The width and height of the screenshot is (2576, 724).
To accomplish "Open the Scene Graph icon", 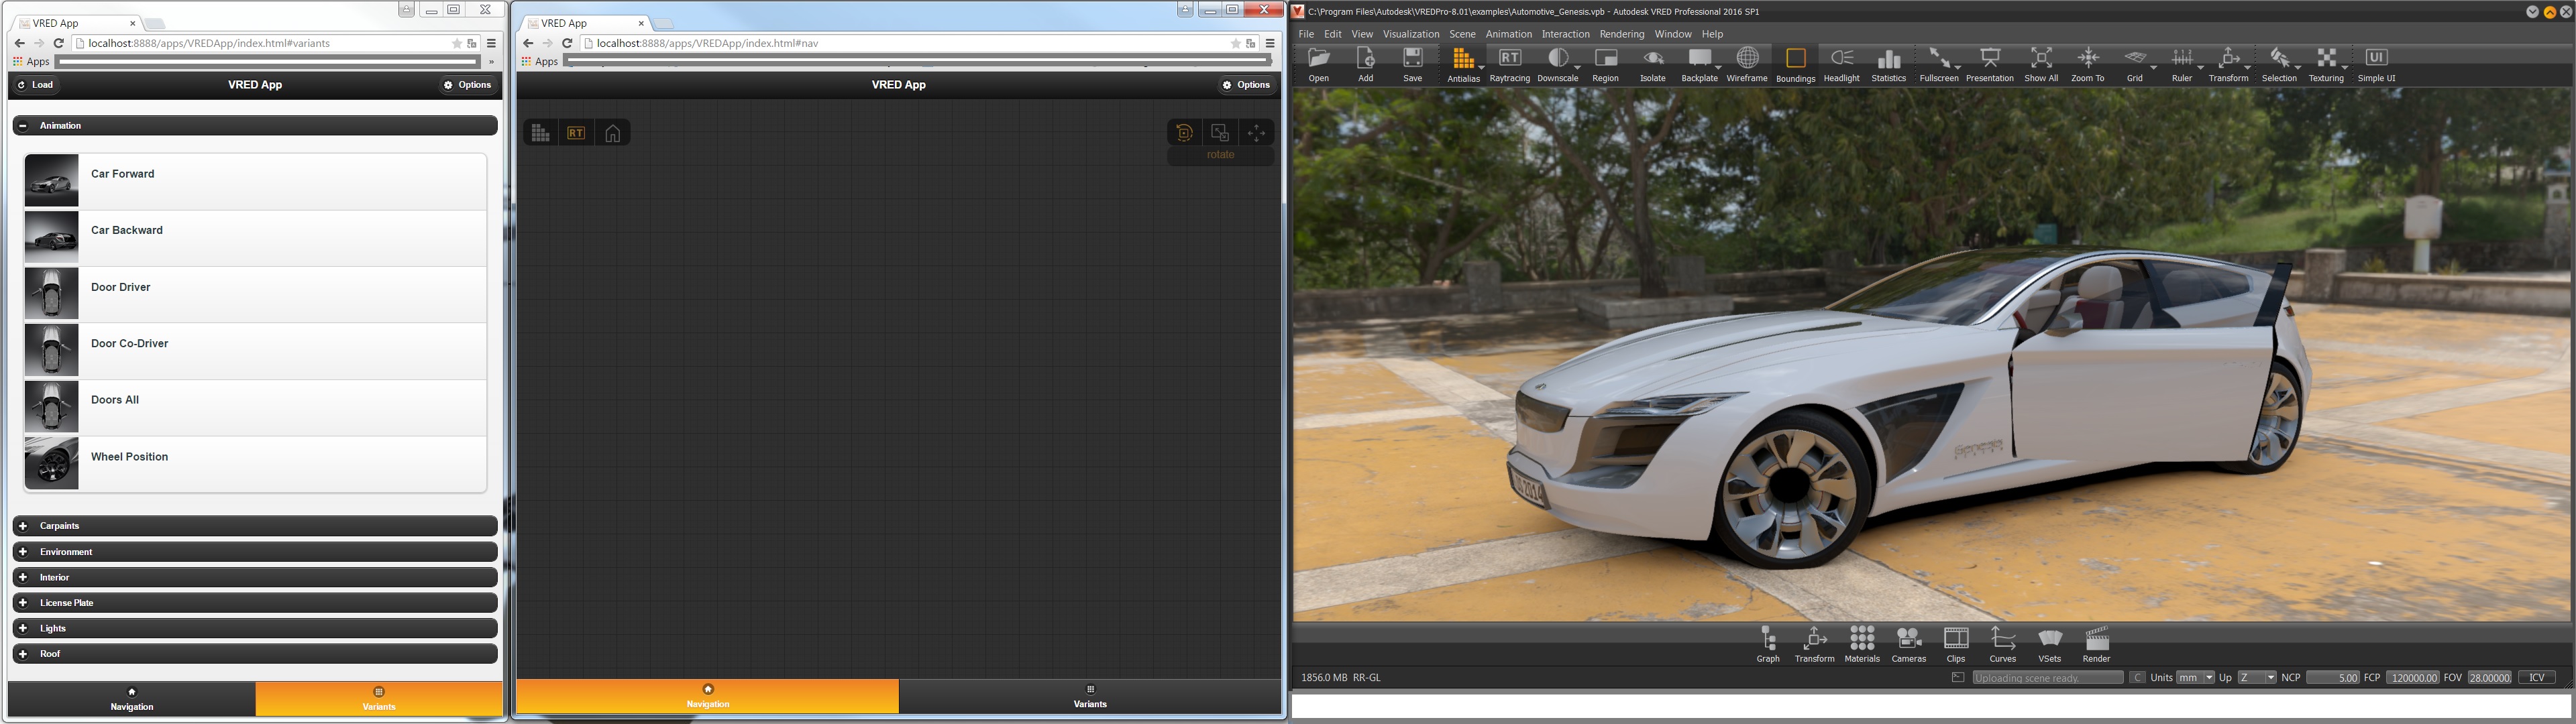I will pyautogui.click(x=1768, y=643).
